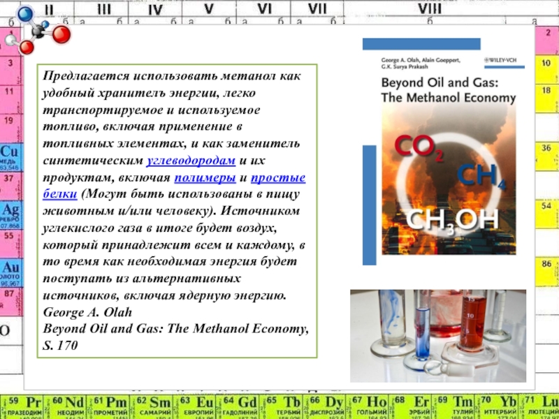Click the group IV column header
This screenshot has width=559, height=419.
click(x=155, y=8)
